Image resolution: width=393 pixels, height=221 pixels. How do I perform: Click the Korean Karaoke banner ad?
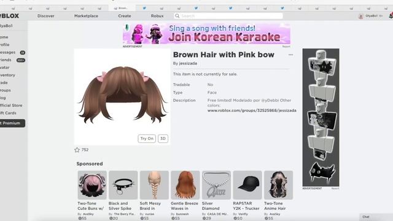(206, 34)
